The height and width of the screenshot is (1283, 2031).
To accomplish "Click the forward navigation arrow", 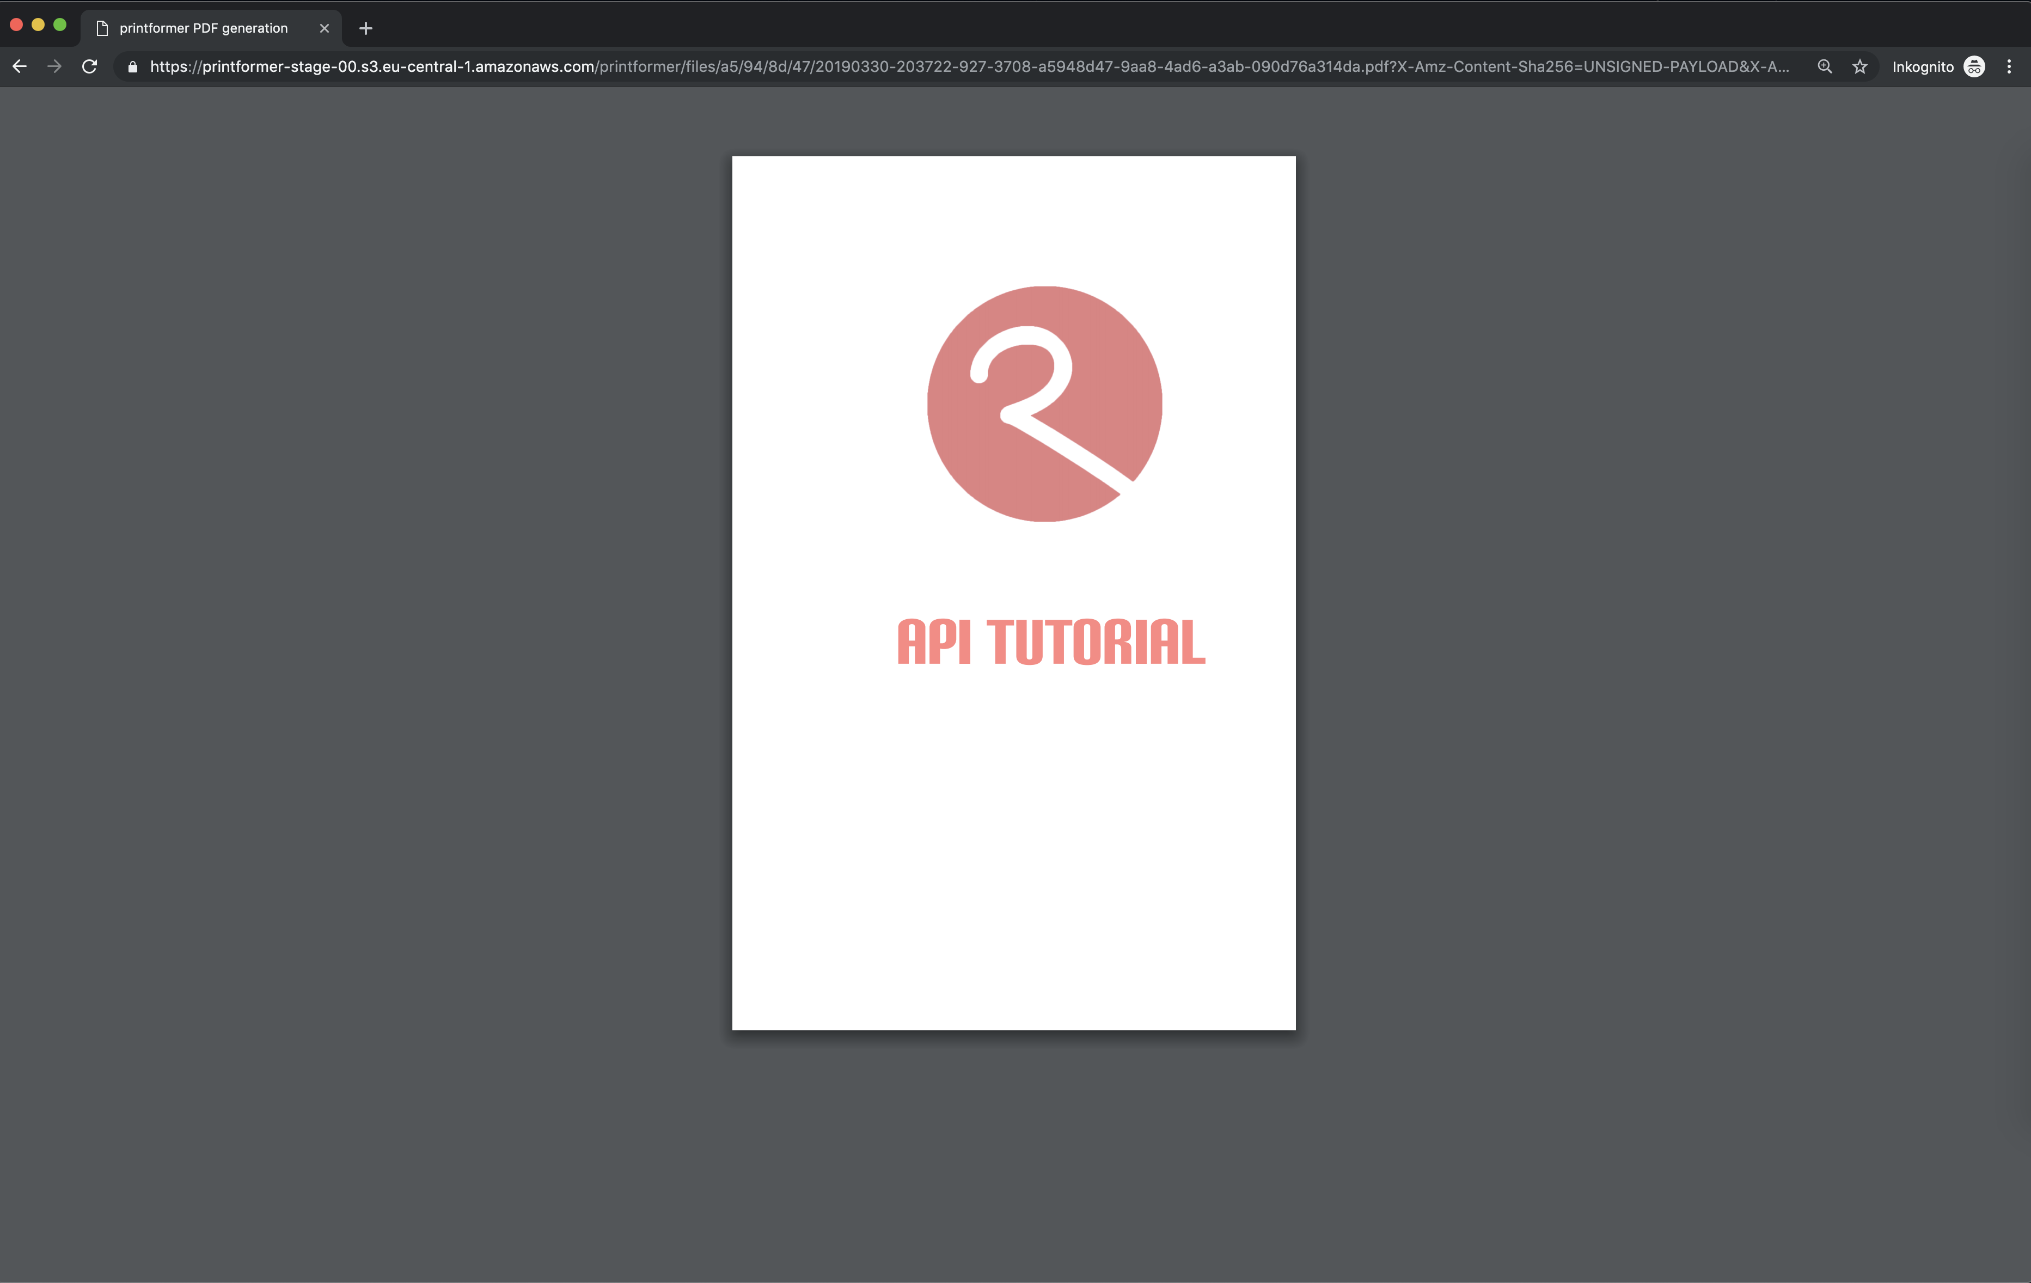I will pyautogui.click(x=55, y=66).
